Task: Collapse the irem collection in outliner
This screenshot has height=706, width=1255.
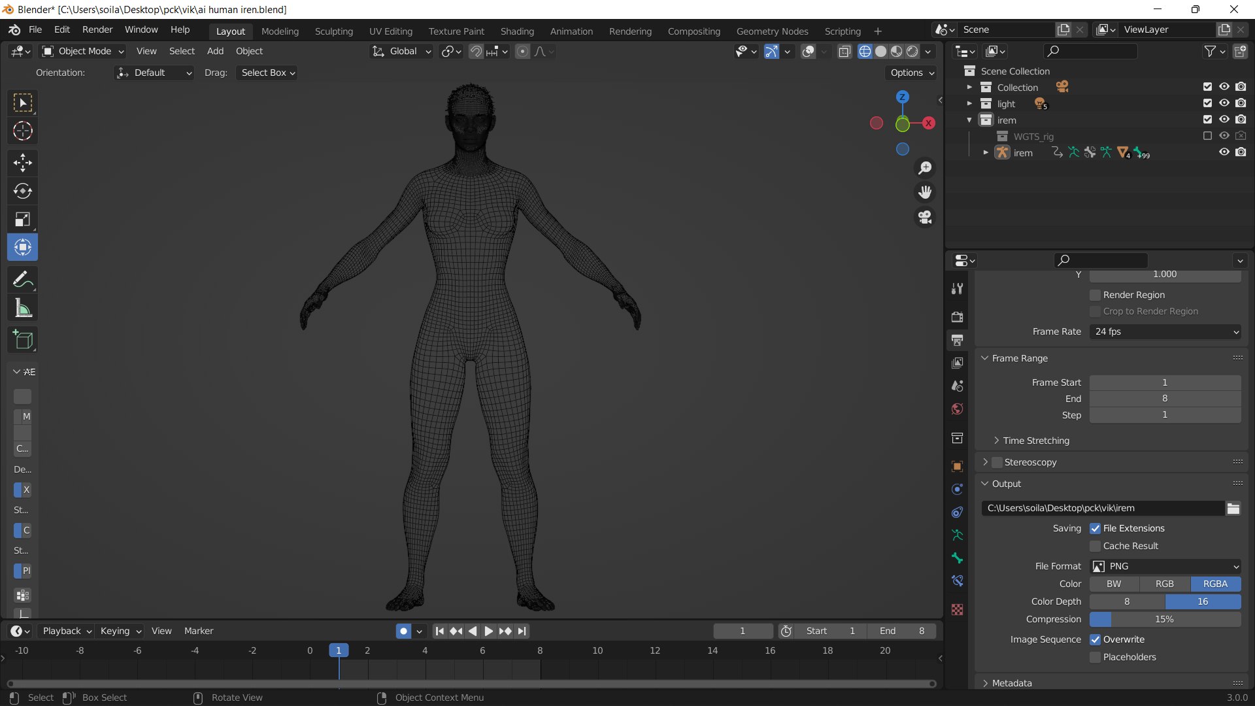Action: (x=969, y=120)
